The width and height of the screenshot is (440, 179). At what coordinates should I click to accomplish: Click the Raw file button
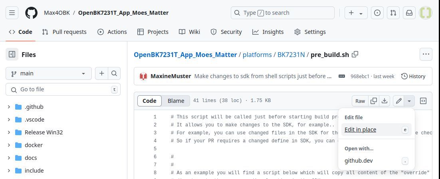pos(360,101)
